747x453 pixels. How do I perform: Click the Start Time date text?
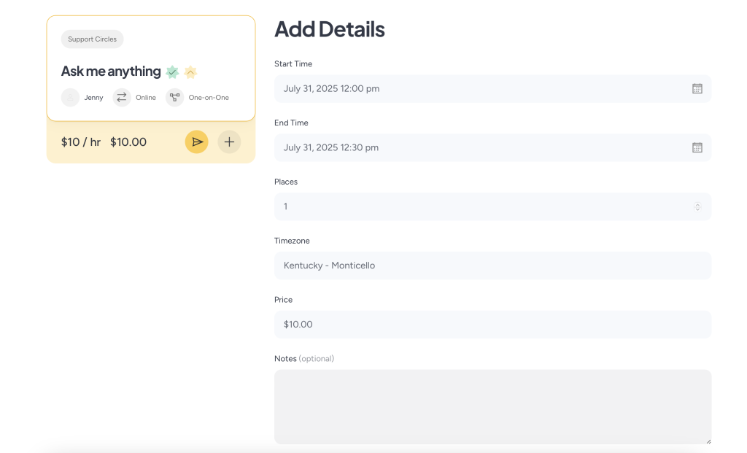(331, 88)
